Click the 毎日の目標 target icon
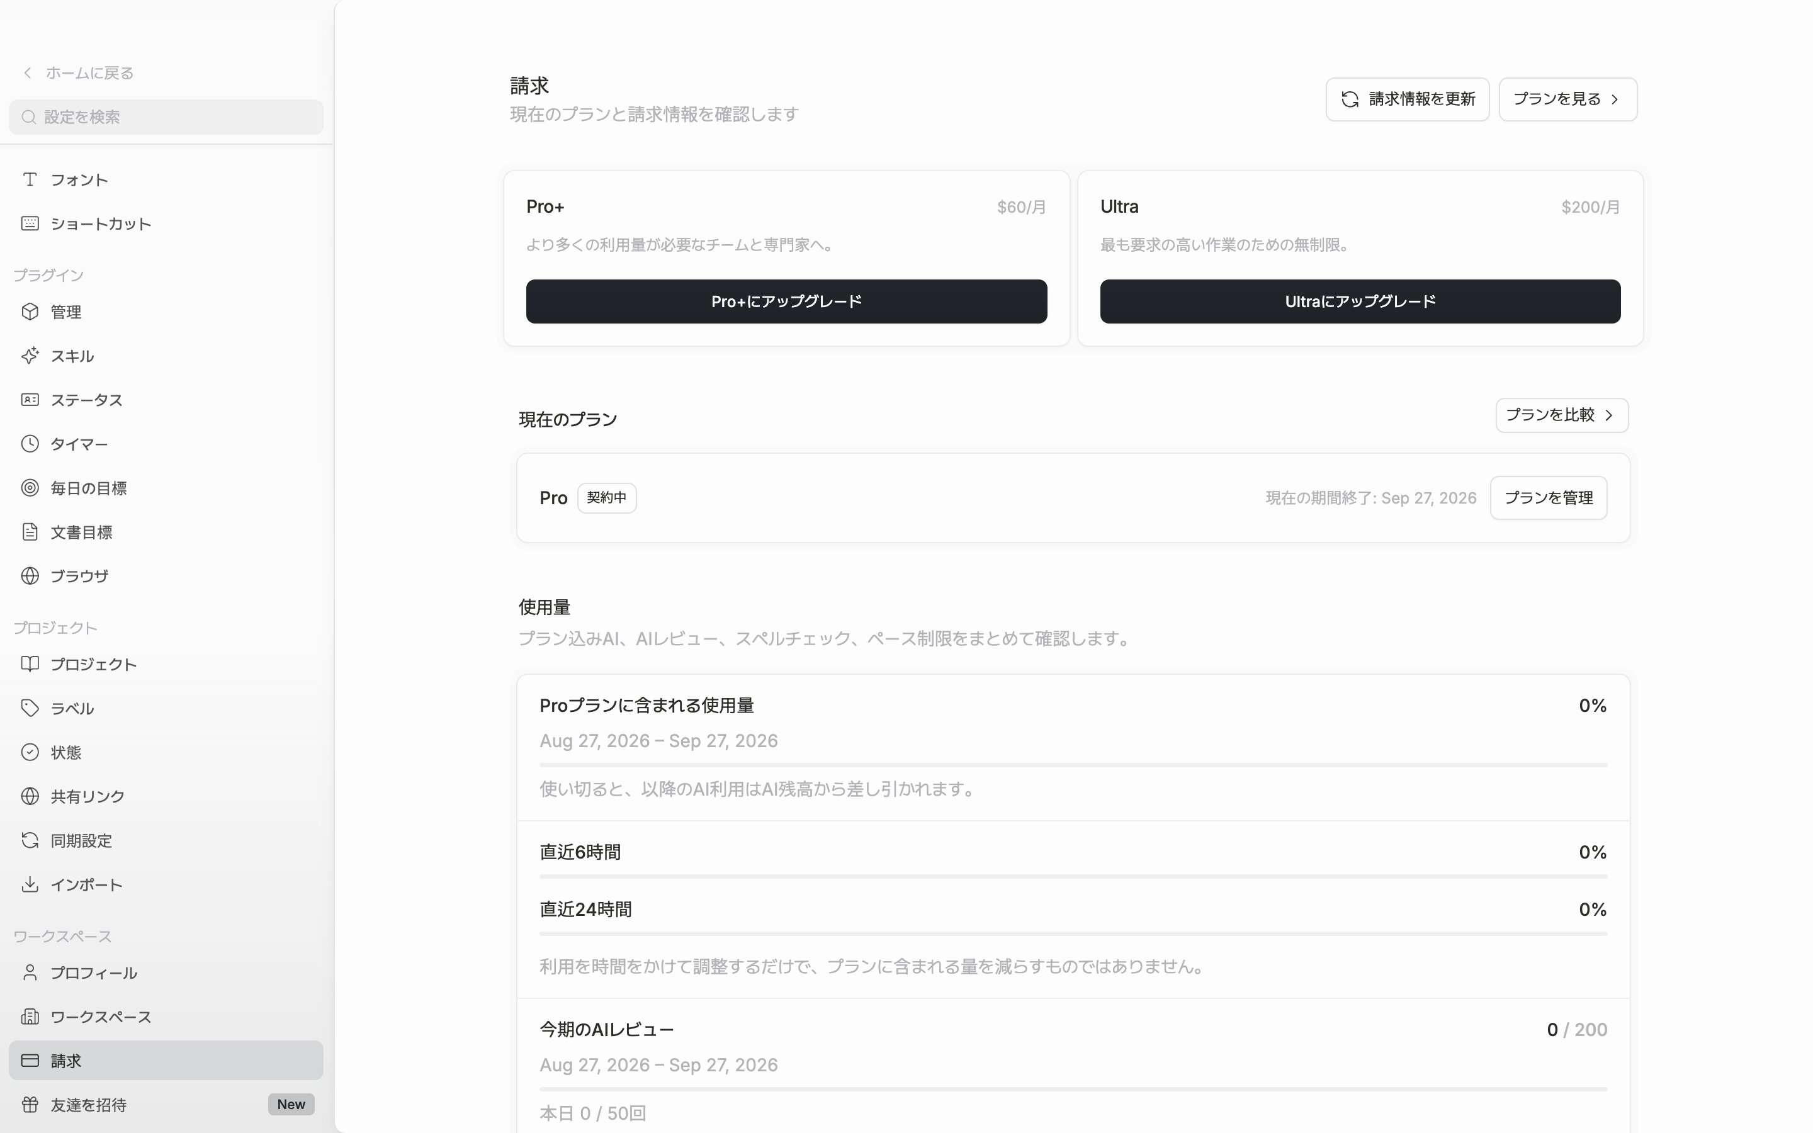Screen dimensions: 1813x1133 click(30, 488)
